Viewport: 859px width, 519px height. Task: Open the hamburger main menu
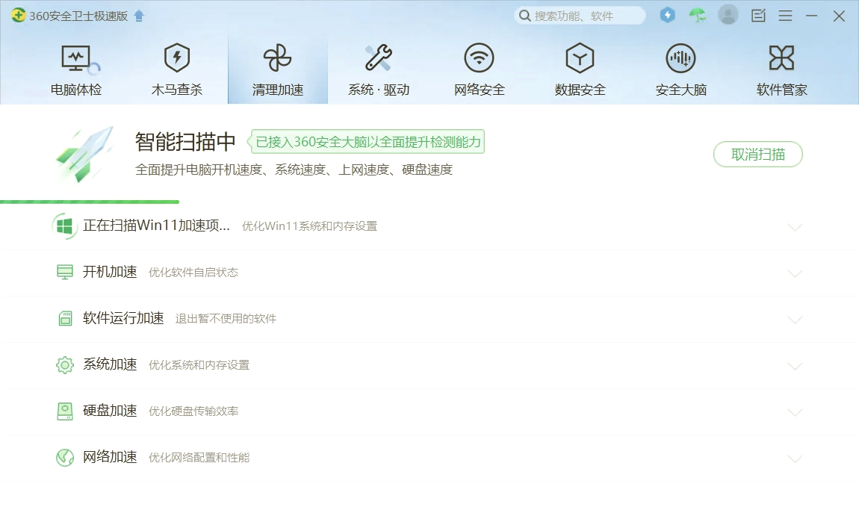(786, 16)
